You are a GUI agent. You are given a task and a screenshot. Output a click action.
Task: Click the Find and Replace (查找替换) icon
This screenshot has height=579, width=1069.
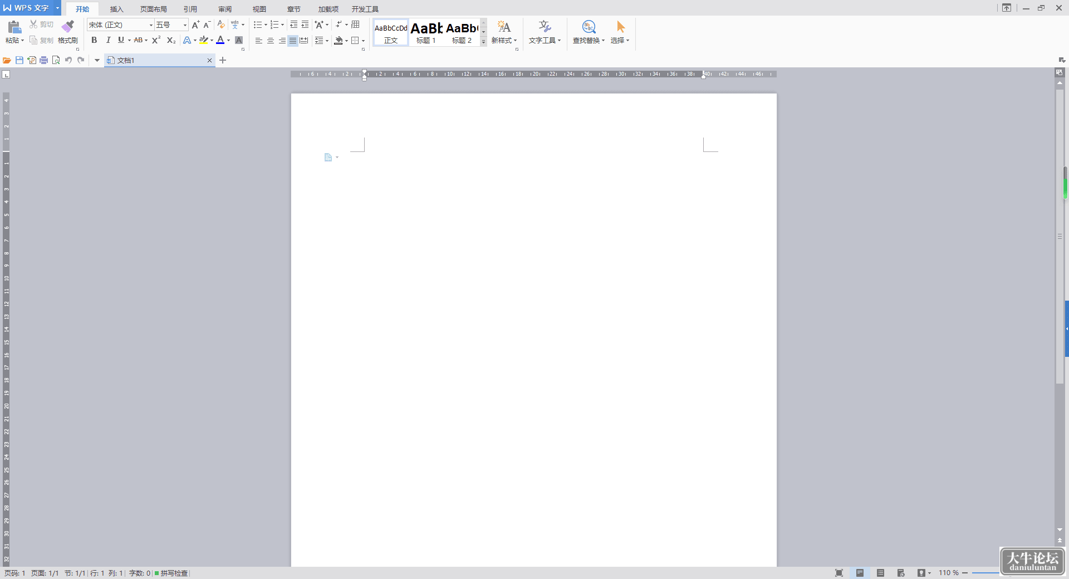coord(589,27)
